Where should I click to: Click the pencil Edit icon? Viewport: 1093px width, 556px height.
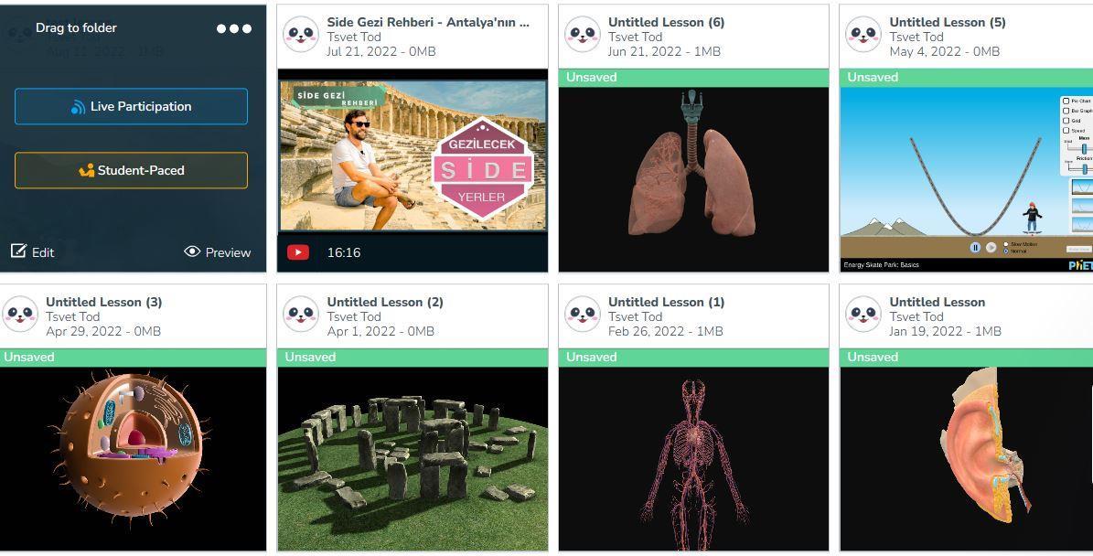pyautogui.click(x=19, y=251)
